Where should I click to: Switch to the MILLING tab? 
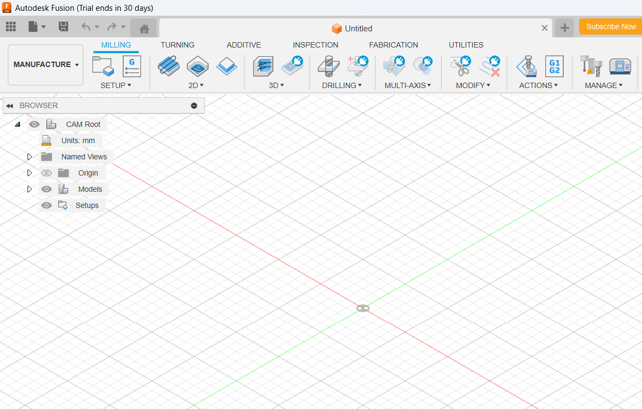pyautogui.click(x=116, y=45)
